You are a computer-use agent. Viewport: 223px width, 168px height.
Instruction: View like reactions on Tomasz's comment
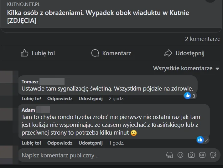pyautogui.click(x=190, y=96)
